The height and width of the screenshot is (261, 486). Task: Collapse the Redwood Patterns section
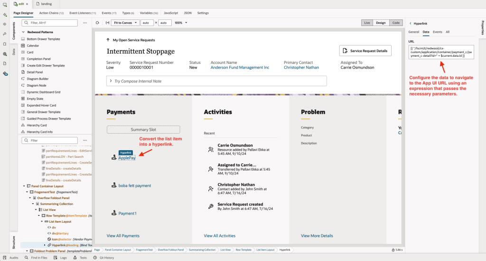click(23, 32)
